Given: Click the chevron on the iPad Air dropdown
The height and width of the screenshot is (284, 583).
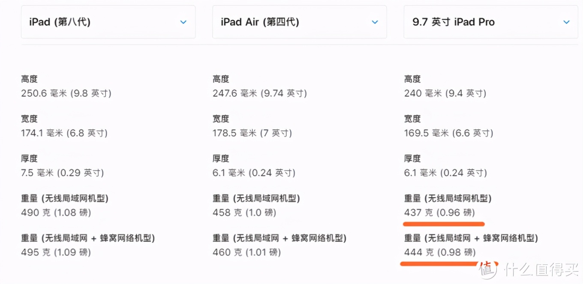Looking at the screenshot, I should (375, 21).
